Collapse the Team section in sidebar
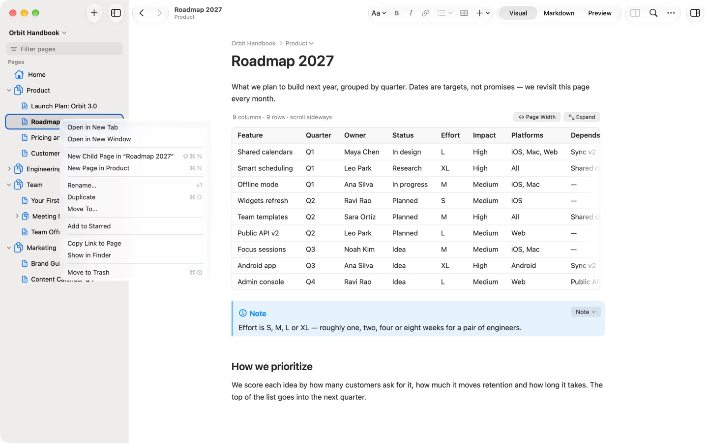Screen dimensions: 708x443 point(9,185)
